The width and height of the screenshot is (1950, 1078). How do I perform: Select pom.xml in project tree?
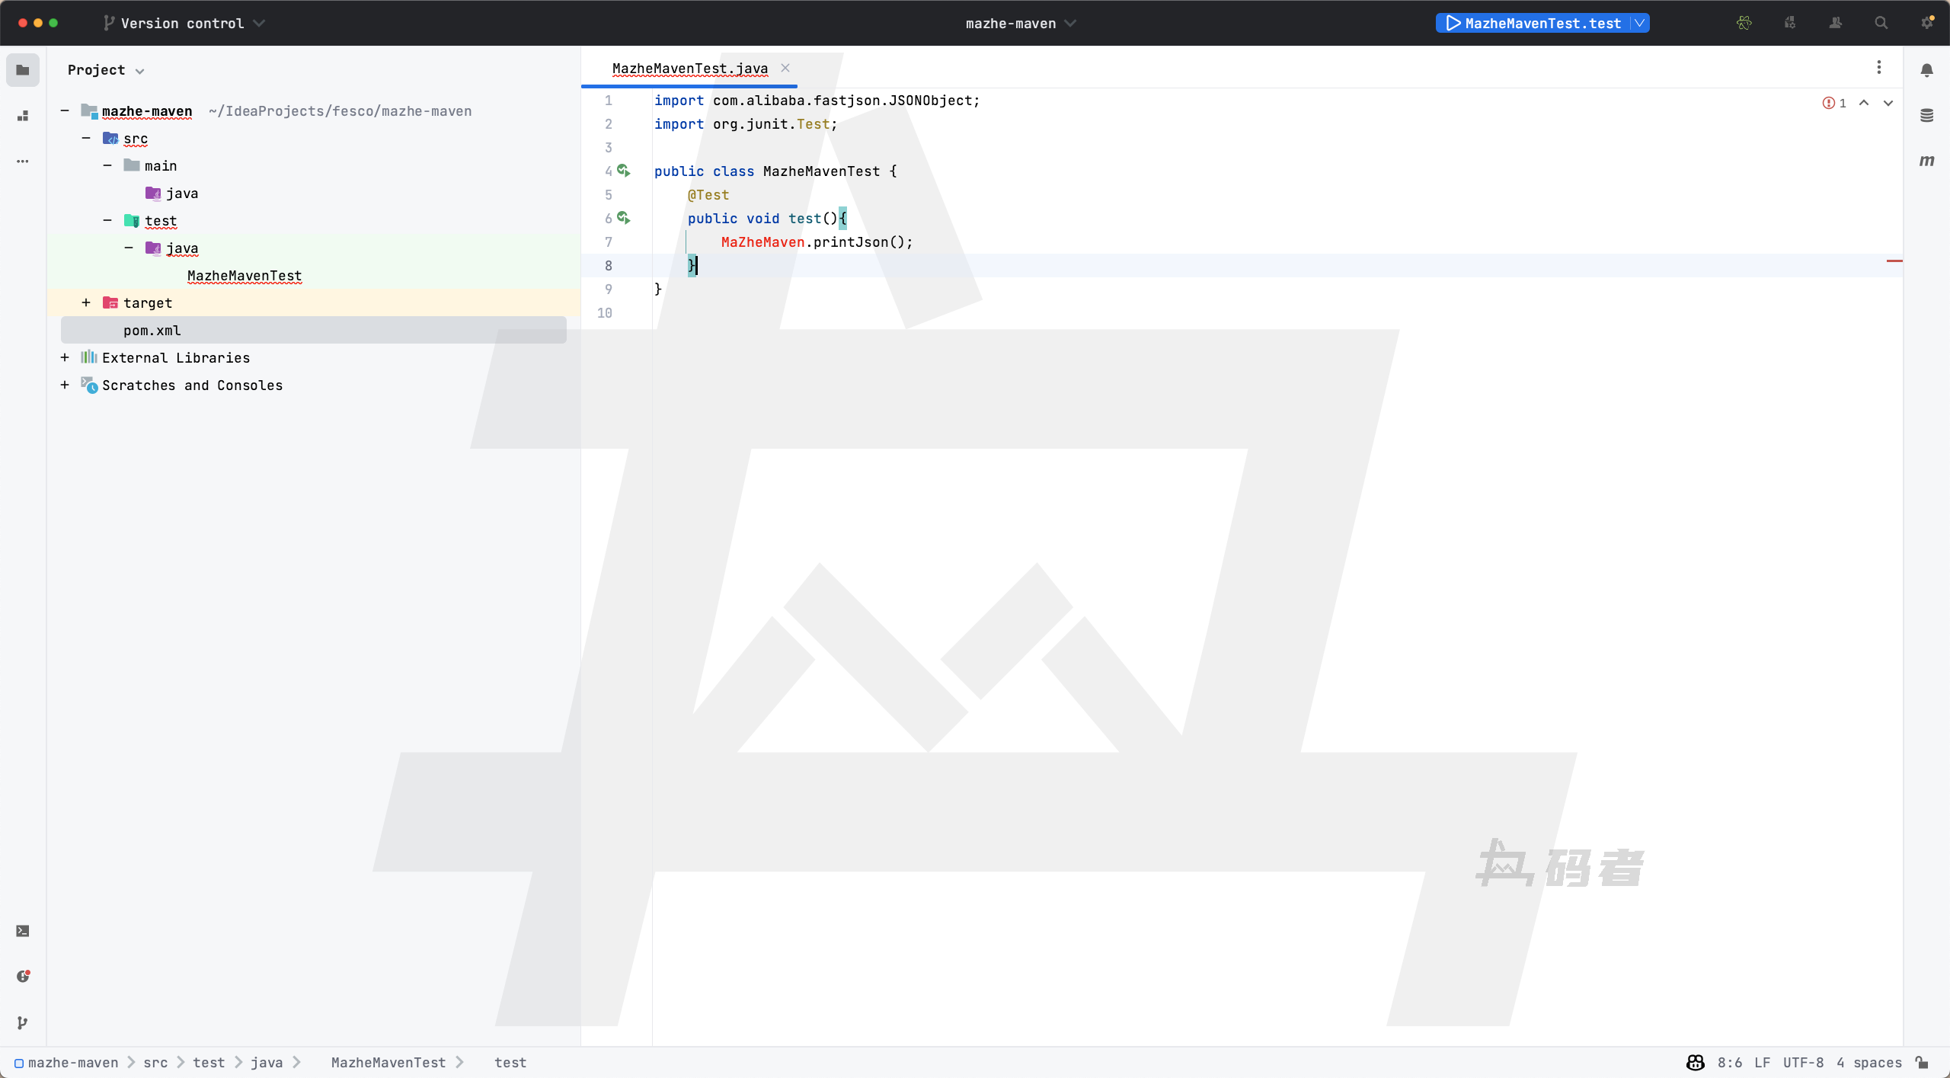point(152,331)
